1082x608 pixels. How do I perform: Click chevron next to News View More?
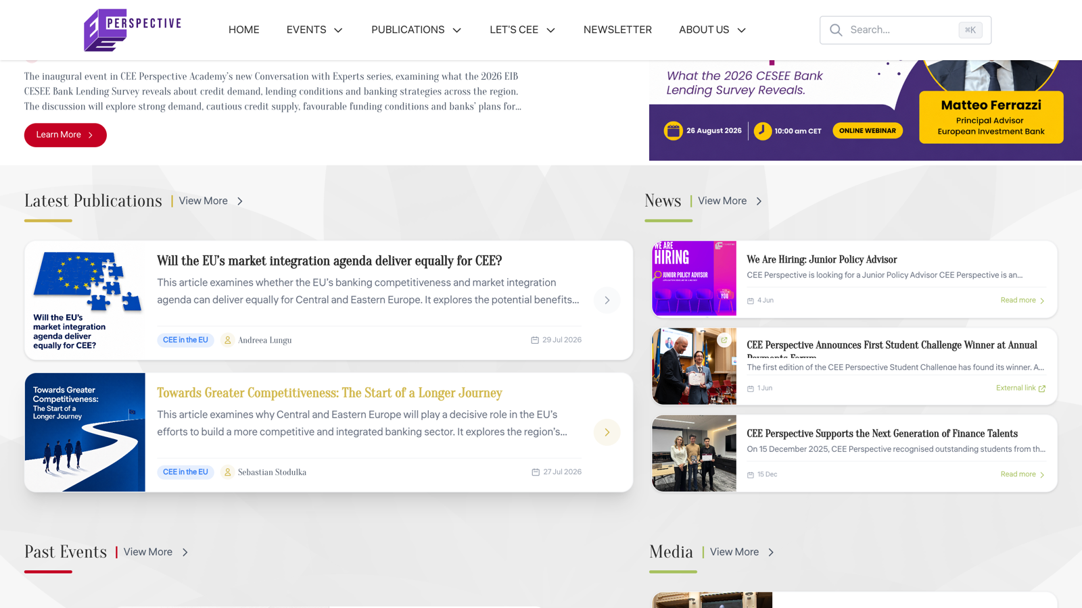[759, 201]
